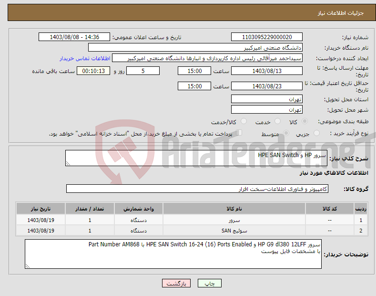
Task: Select the کالا radio button
Action: click(x=305, y=121)
